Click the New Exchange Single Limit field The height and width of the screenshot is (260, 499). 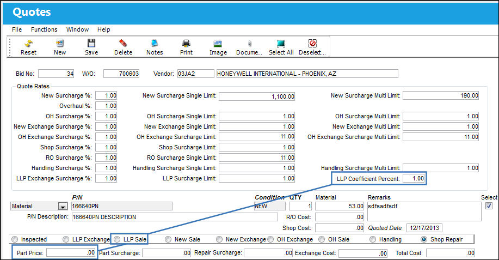tap(257, 126)
